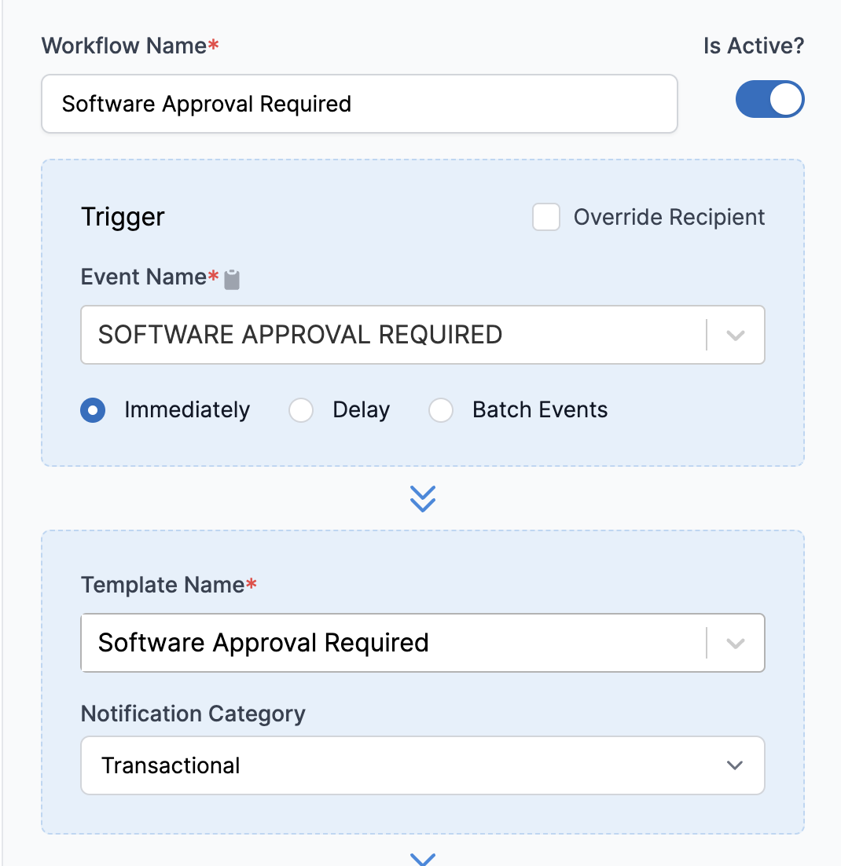Select the Immediately radio option
Image resolution: width=841 pixels, height=866 pixels.
click(x=93, y=410)
